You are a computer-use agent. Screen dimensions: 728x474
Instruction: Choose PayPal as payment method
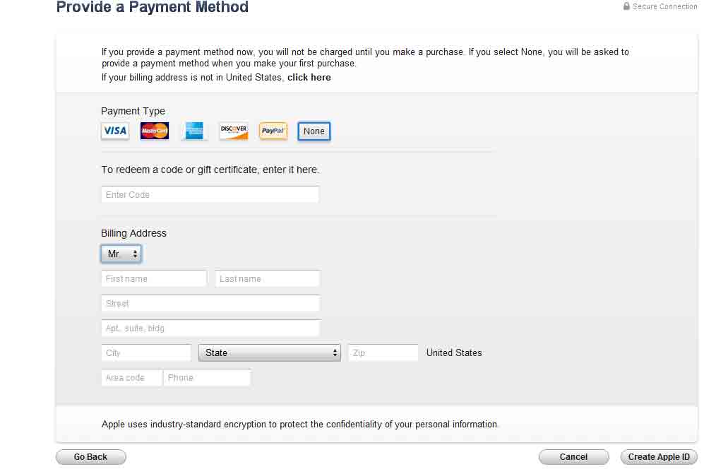(273, 131)
